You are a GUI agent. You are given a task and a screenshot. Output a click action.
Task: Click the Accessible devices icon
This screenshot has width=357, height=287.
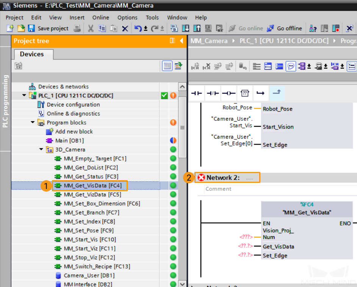pos(313,28)
